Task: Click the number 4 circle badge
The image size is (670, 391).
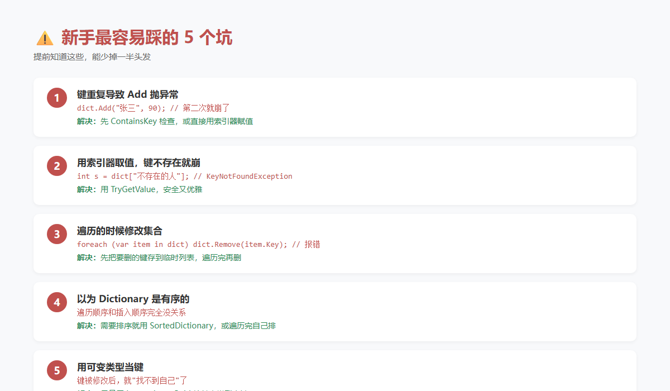Action: tap(57, 302)
